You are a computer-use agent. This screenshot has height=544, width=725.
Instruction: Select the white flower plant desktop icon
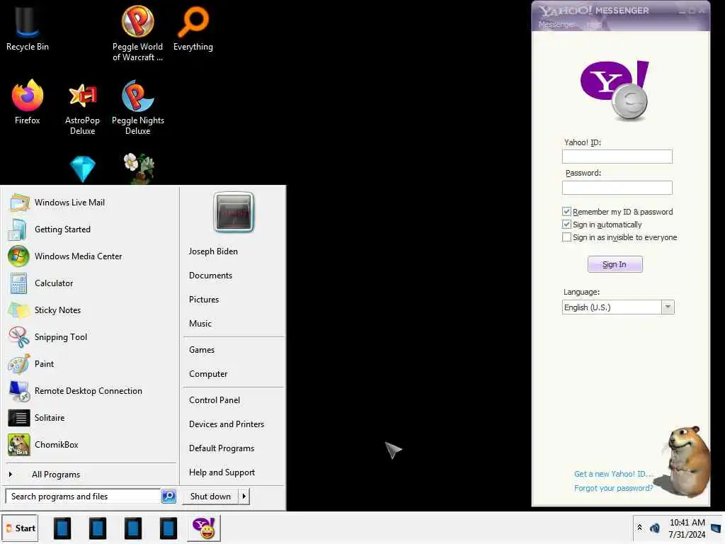point(138,169)
